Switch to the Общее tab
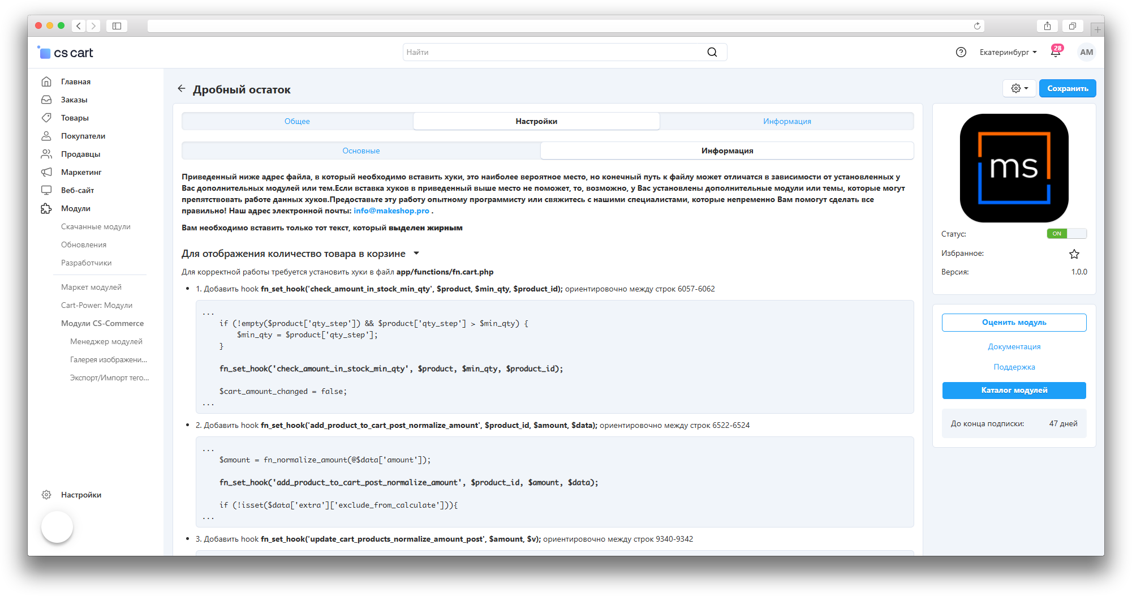 pos(297,121)
